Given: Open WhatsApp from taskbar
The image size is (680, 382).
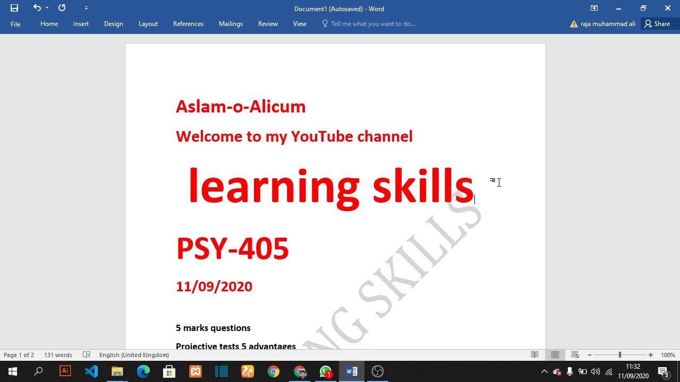Looking at the screenshot, I should 326,371.
